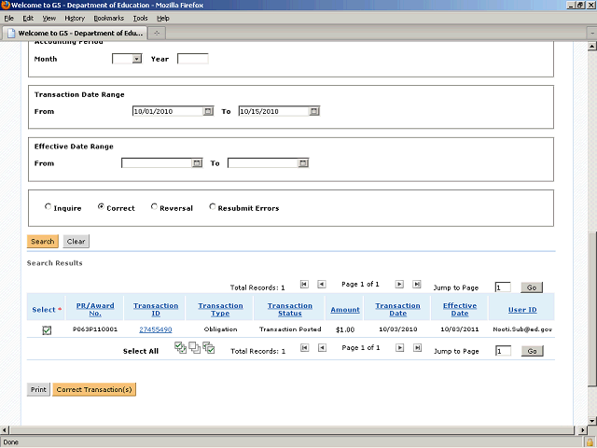Viewport: 597px width, 448px height.
Task: Choose the Resubmit Errors radio option
Action: point(213,208)
